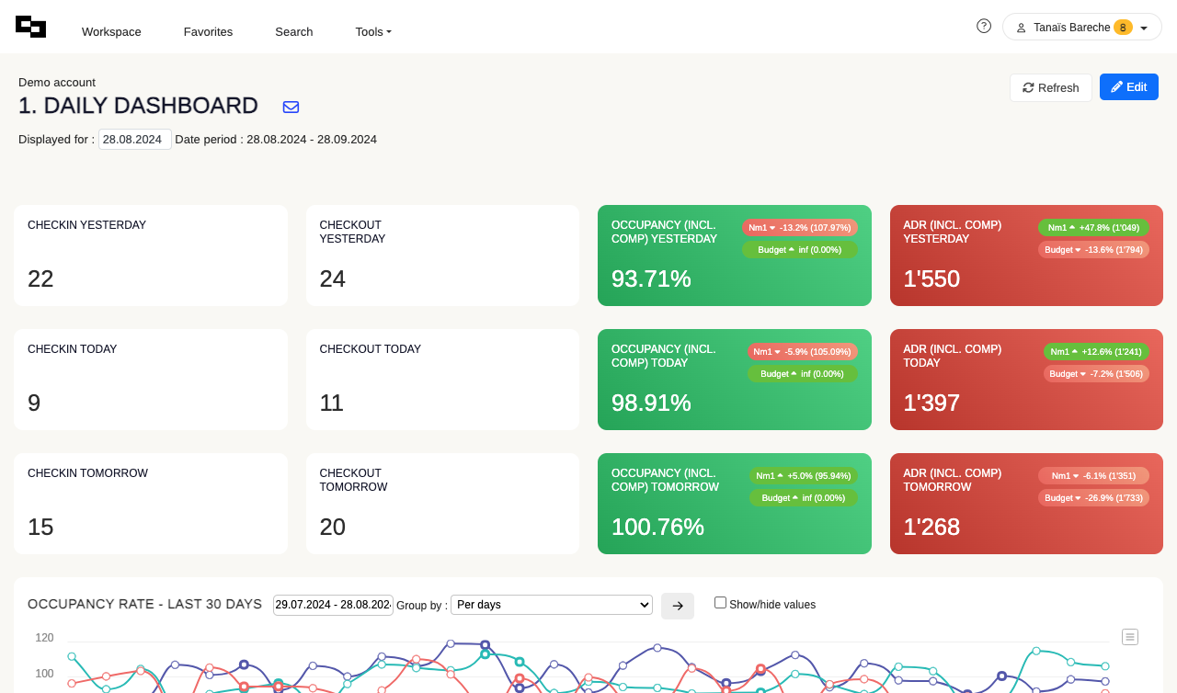
Task: Click the Checkin Yesterday card showing 22
Action: pyautogui.click(x=151, y=256)
